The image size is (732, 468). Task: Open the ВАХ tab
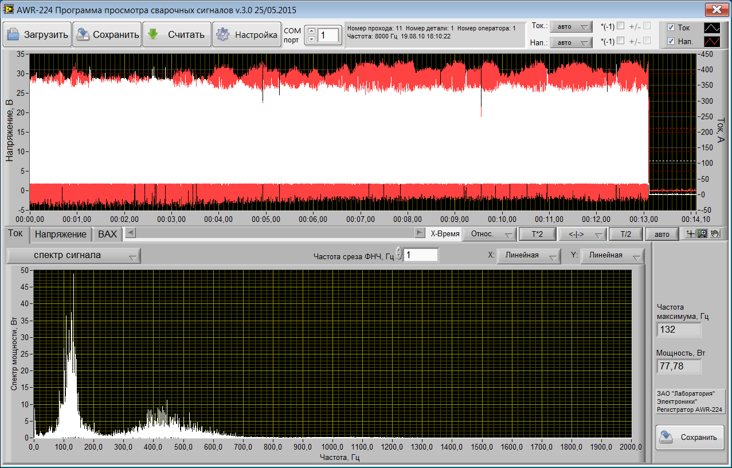107,234
